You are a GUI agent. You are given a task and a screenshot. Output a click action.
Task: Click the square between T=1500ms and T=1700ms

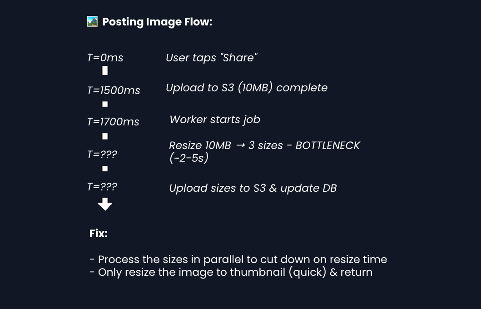(x=105, y=104)
